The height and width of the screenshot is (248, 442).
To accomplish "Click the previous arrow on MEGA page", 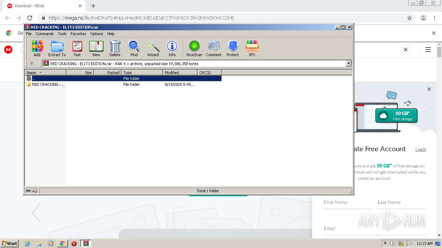I will 36,213.
